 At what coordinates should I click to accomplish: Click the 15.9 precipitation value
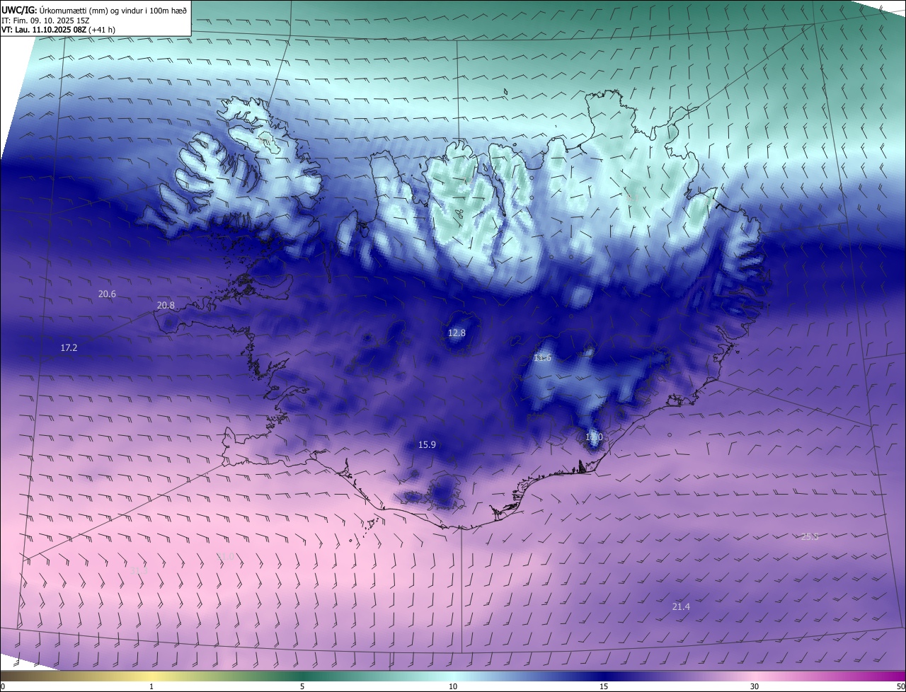pos(427,445)
